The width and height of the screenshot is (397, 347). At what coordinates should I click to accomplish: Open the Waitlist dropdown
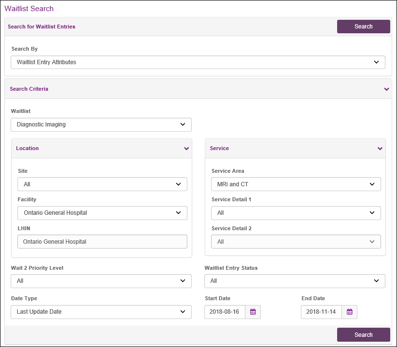101,125
